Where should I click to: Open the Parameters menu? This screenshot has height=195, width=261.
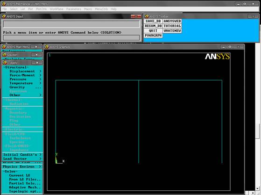tap(74, 9)
